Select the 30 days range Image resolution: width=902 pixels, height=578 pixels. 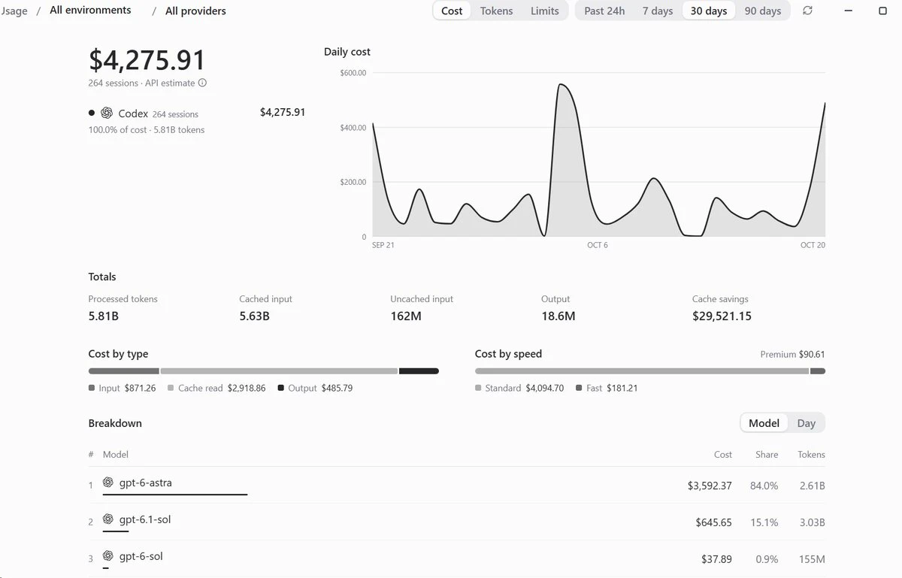(709, 11)
